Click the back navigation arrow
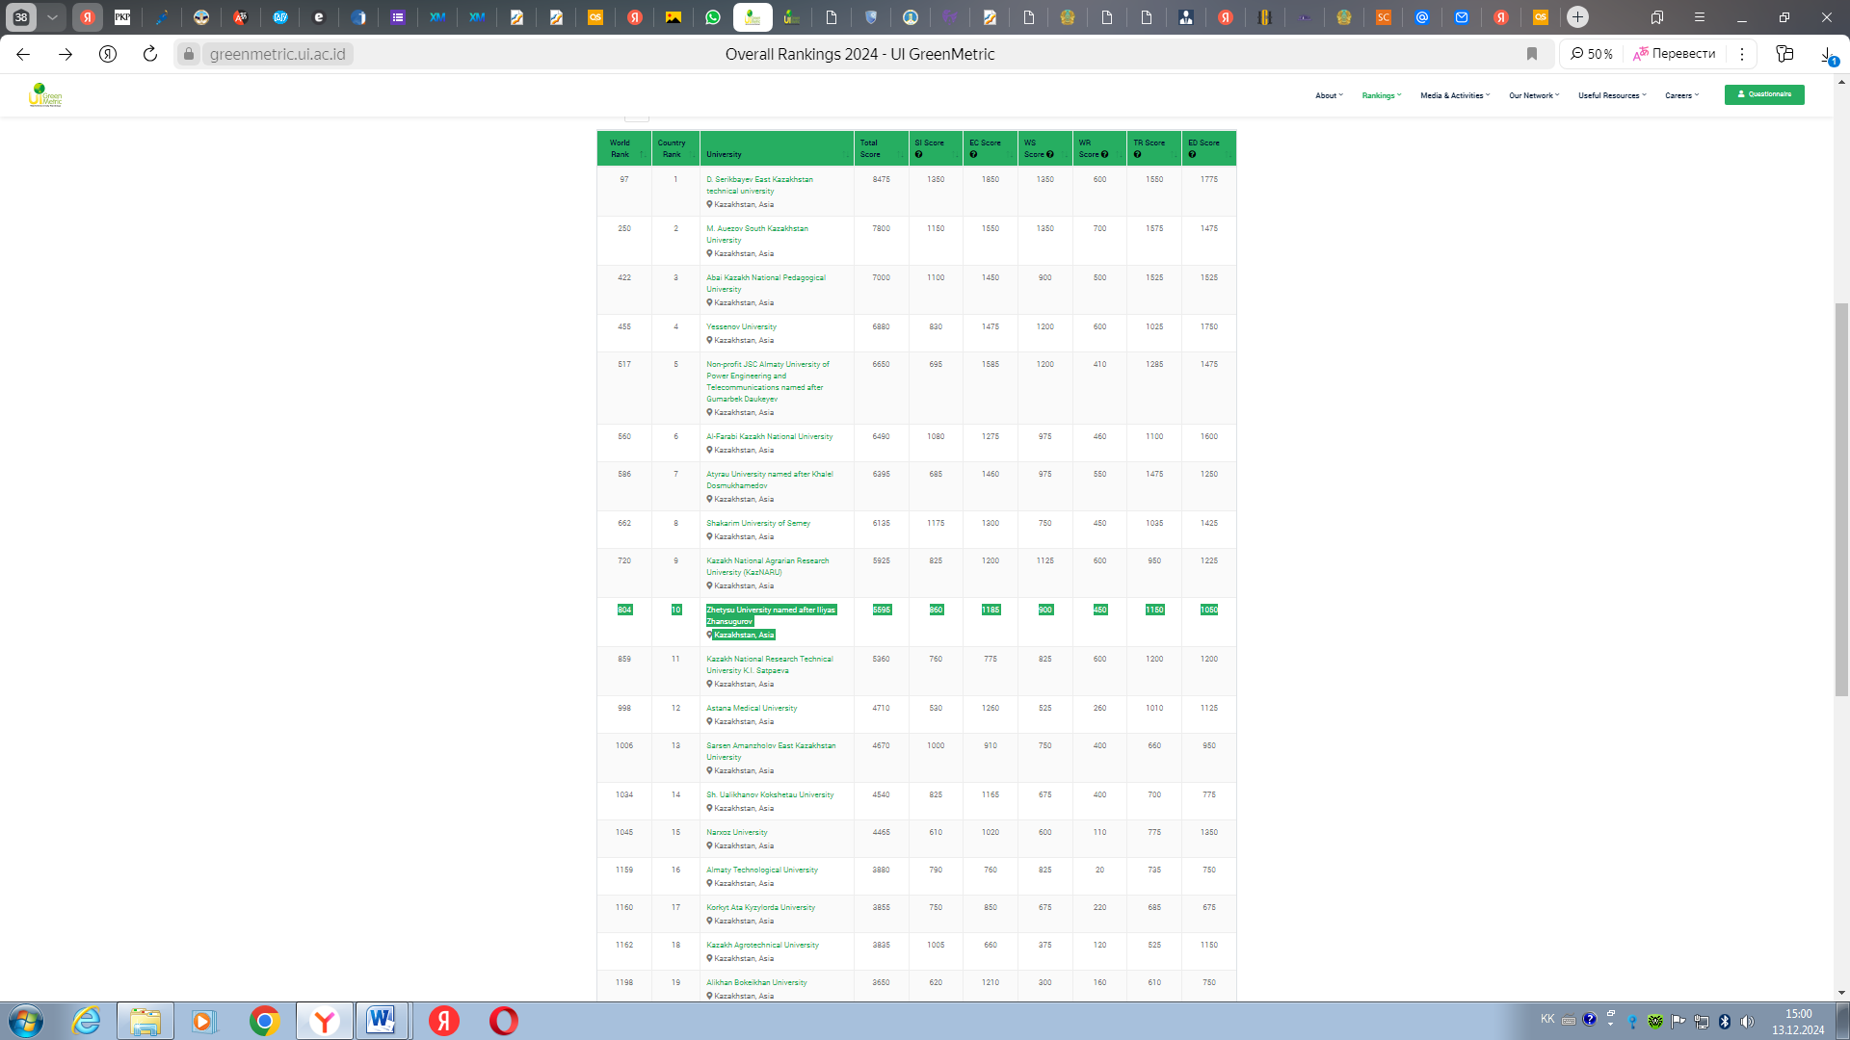 pos(23,54)
